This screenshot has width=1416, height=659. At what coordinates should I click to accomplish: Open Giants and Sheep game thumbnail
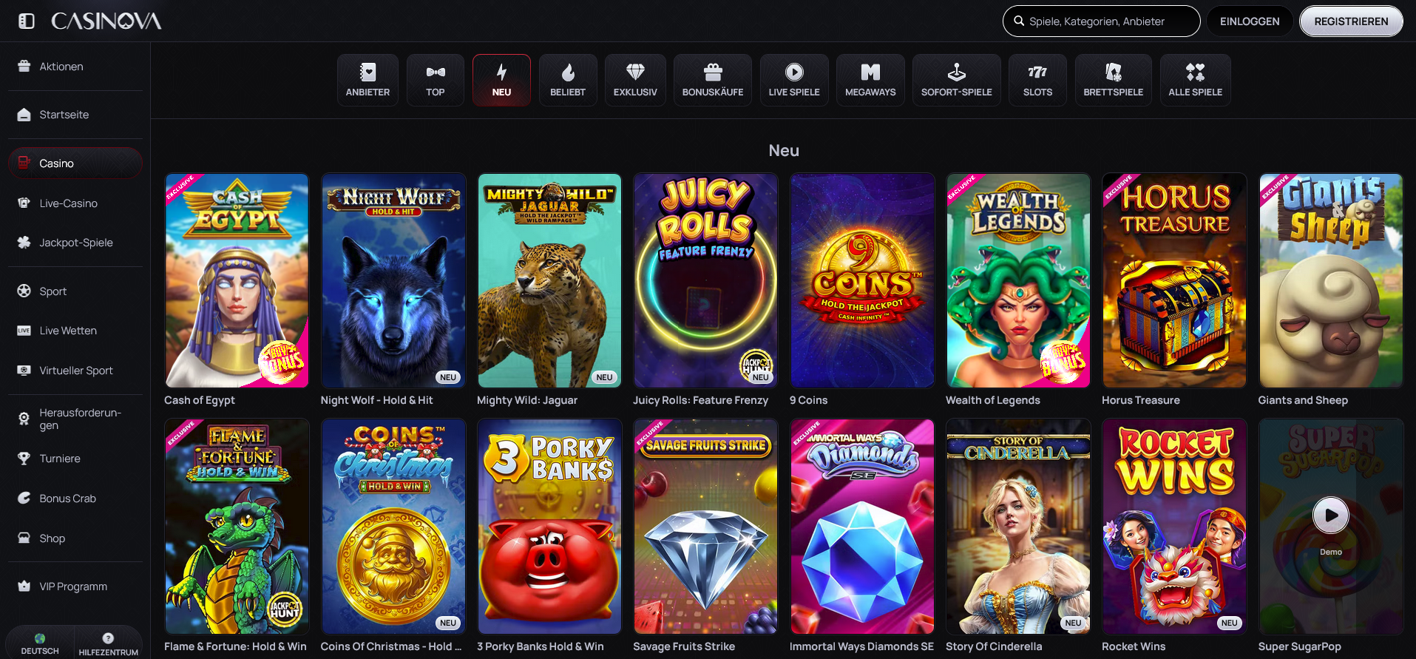(x=1331, y=280)
